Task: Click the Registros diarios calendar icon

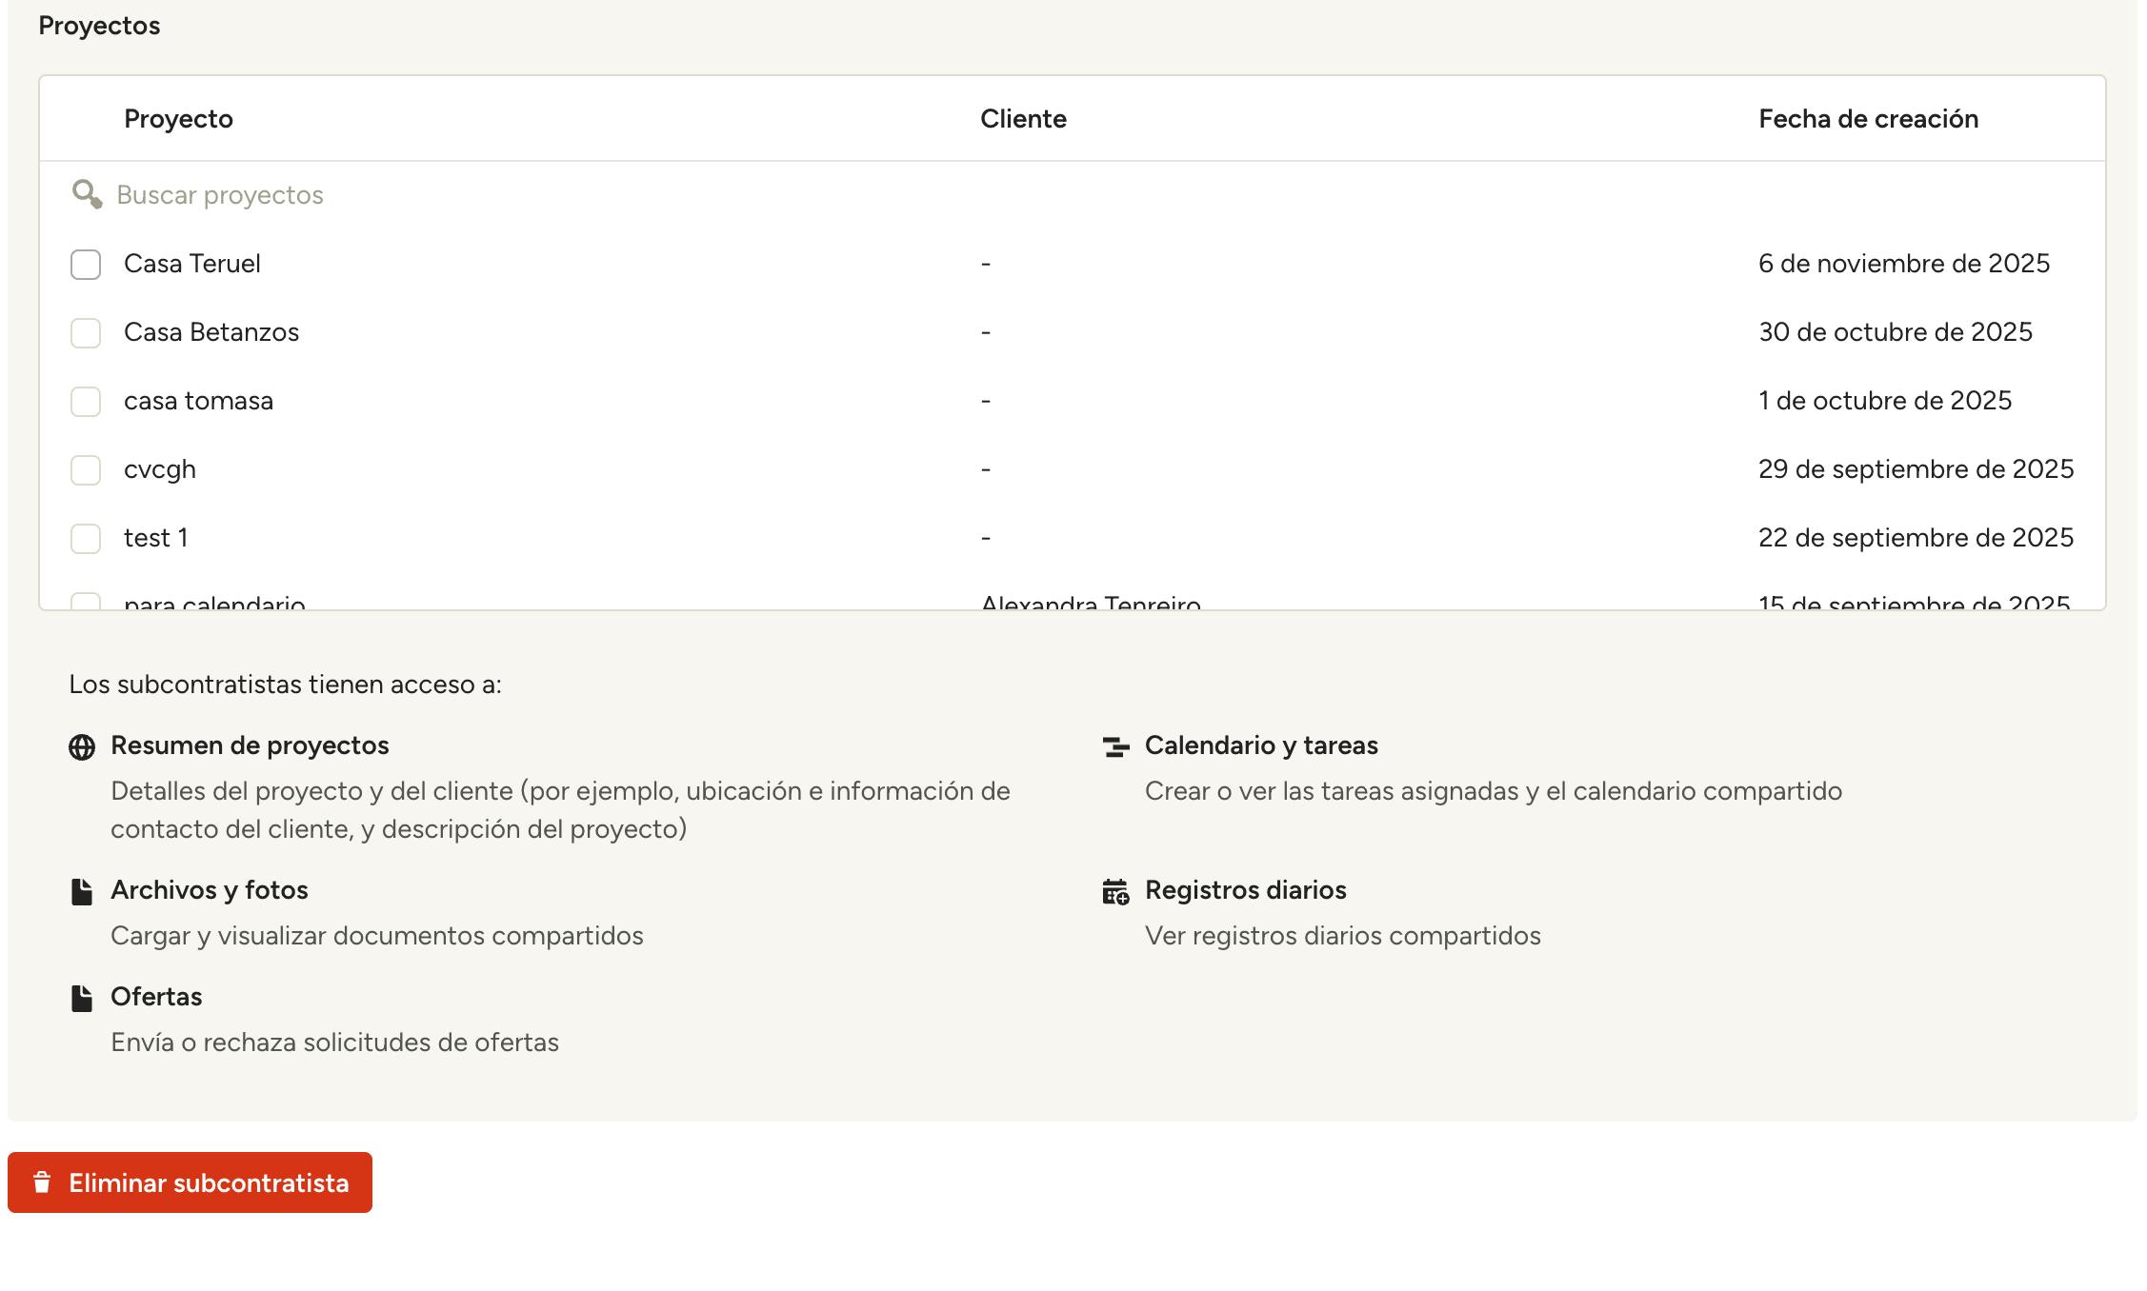Action: click(1115, 892)
